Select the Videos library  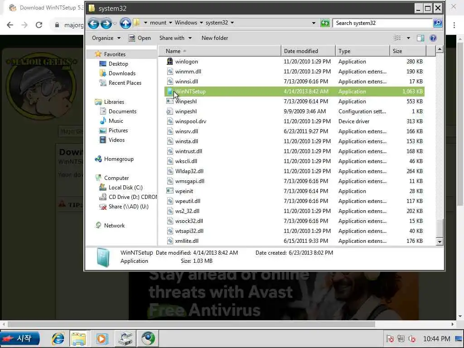pos(116,140)
